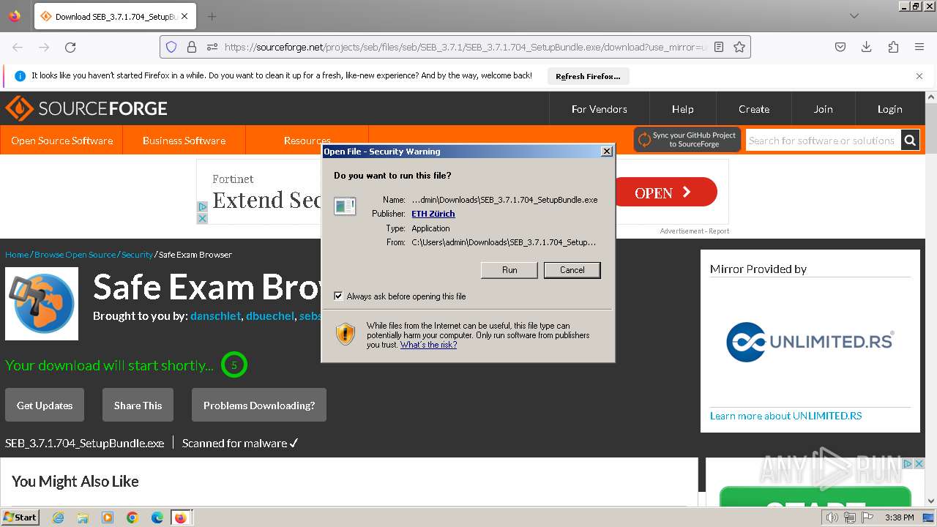The height and width of the screenshot is (527, 937).
Task: Open Learn more about UNLIMITED.RS link
Action: click(785, 416)
